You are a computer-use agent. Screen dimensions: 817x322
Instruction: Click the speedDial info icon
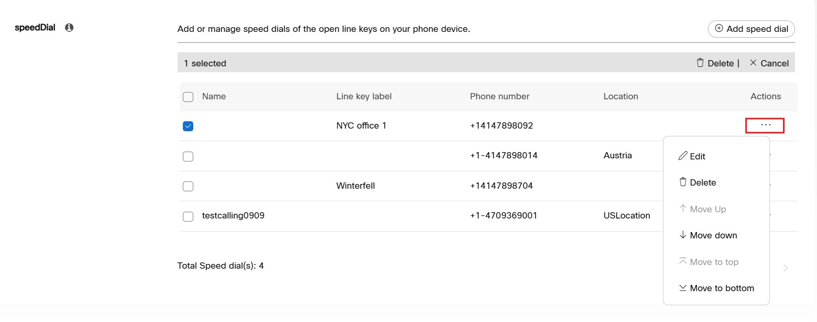click(69, 28)
